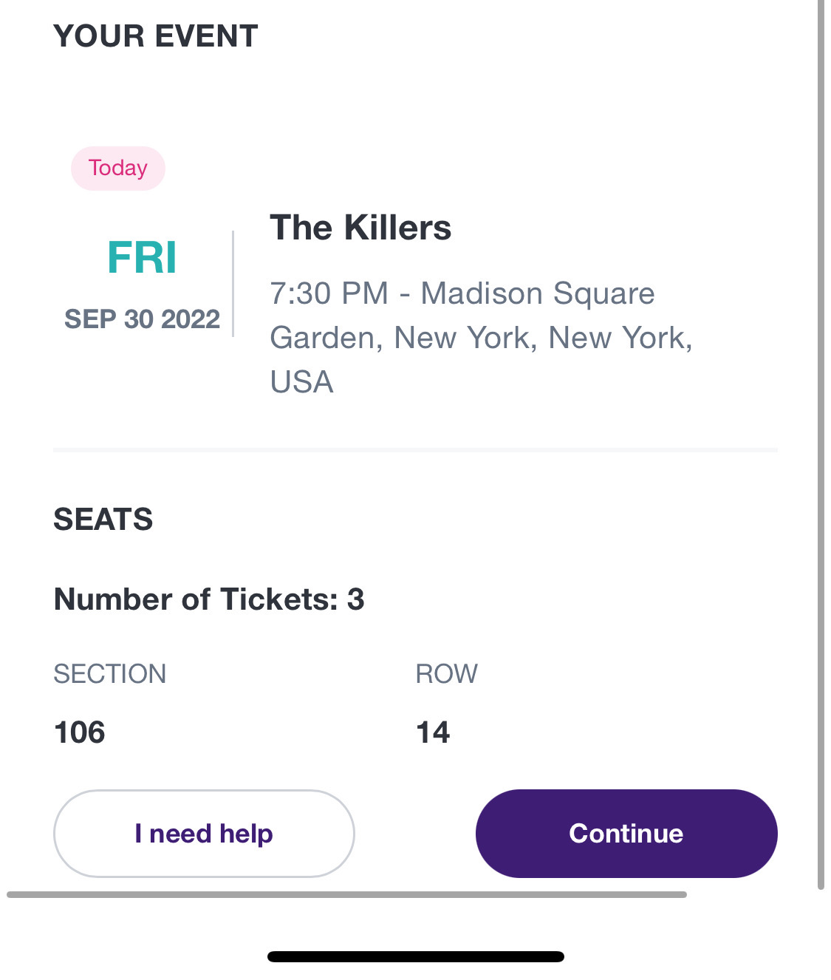Tap the FRI day label

coord(142,257)
